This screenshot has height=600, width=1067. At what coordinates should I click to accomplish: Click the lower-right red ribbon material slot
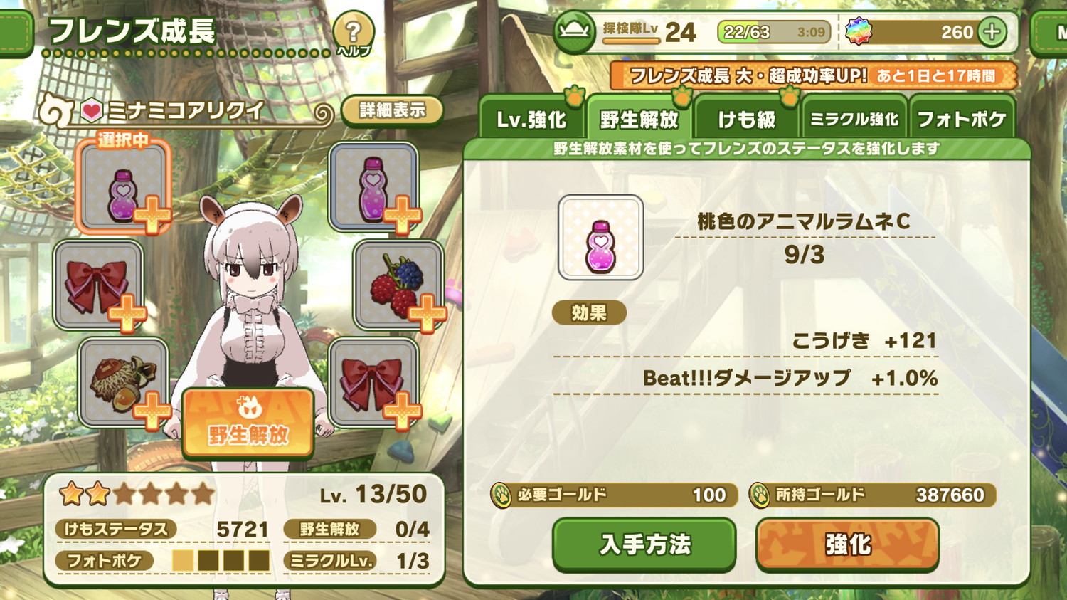click(x=374, y=383)
